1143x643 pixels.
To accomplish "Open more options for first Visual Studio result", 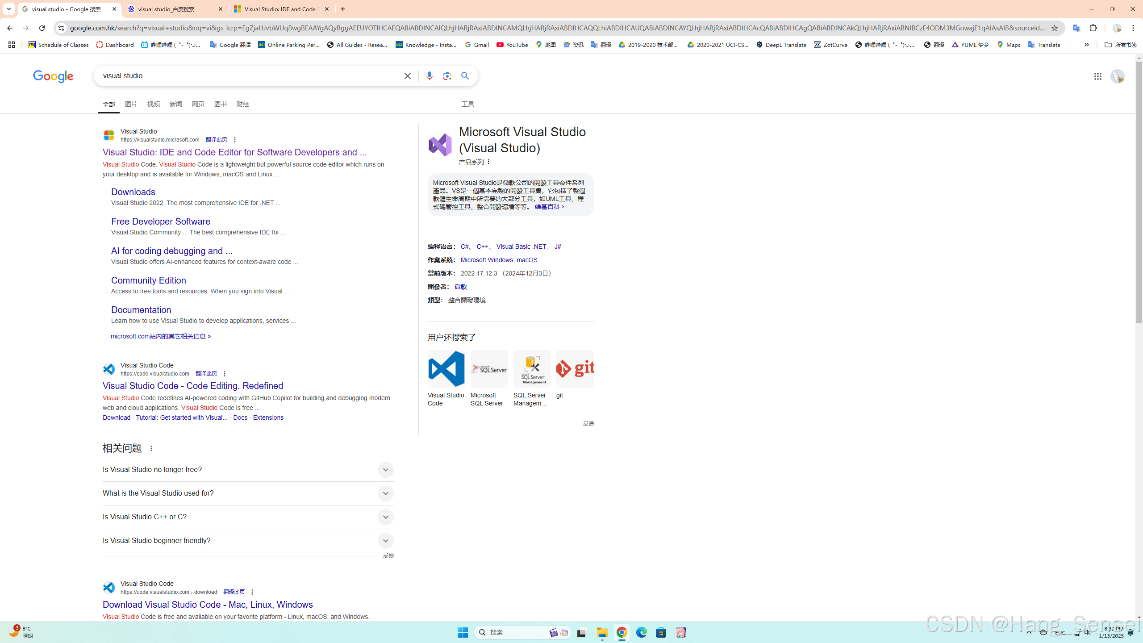I will click(x=235, y=140).
